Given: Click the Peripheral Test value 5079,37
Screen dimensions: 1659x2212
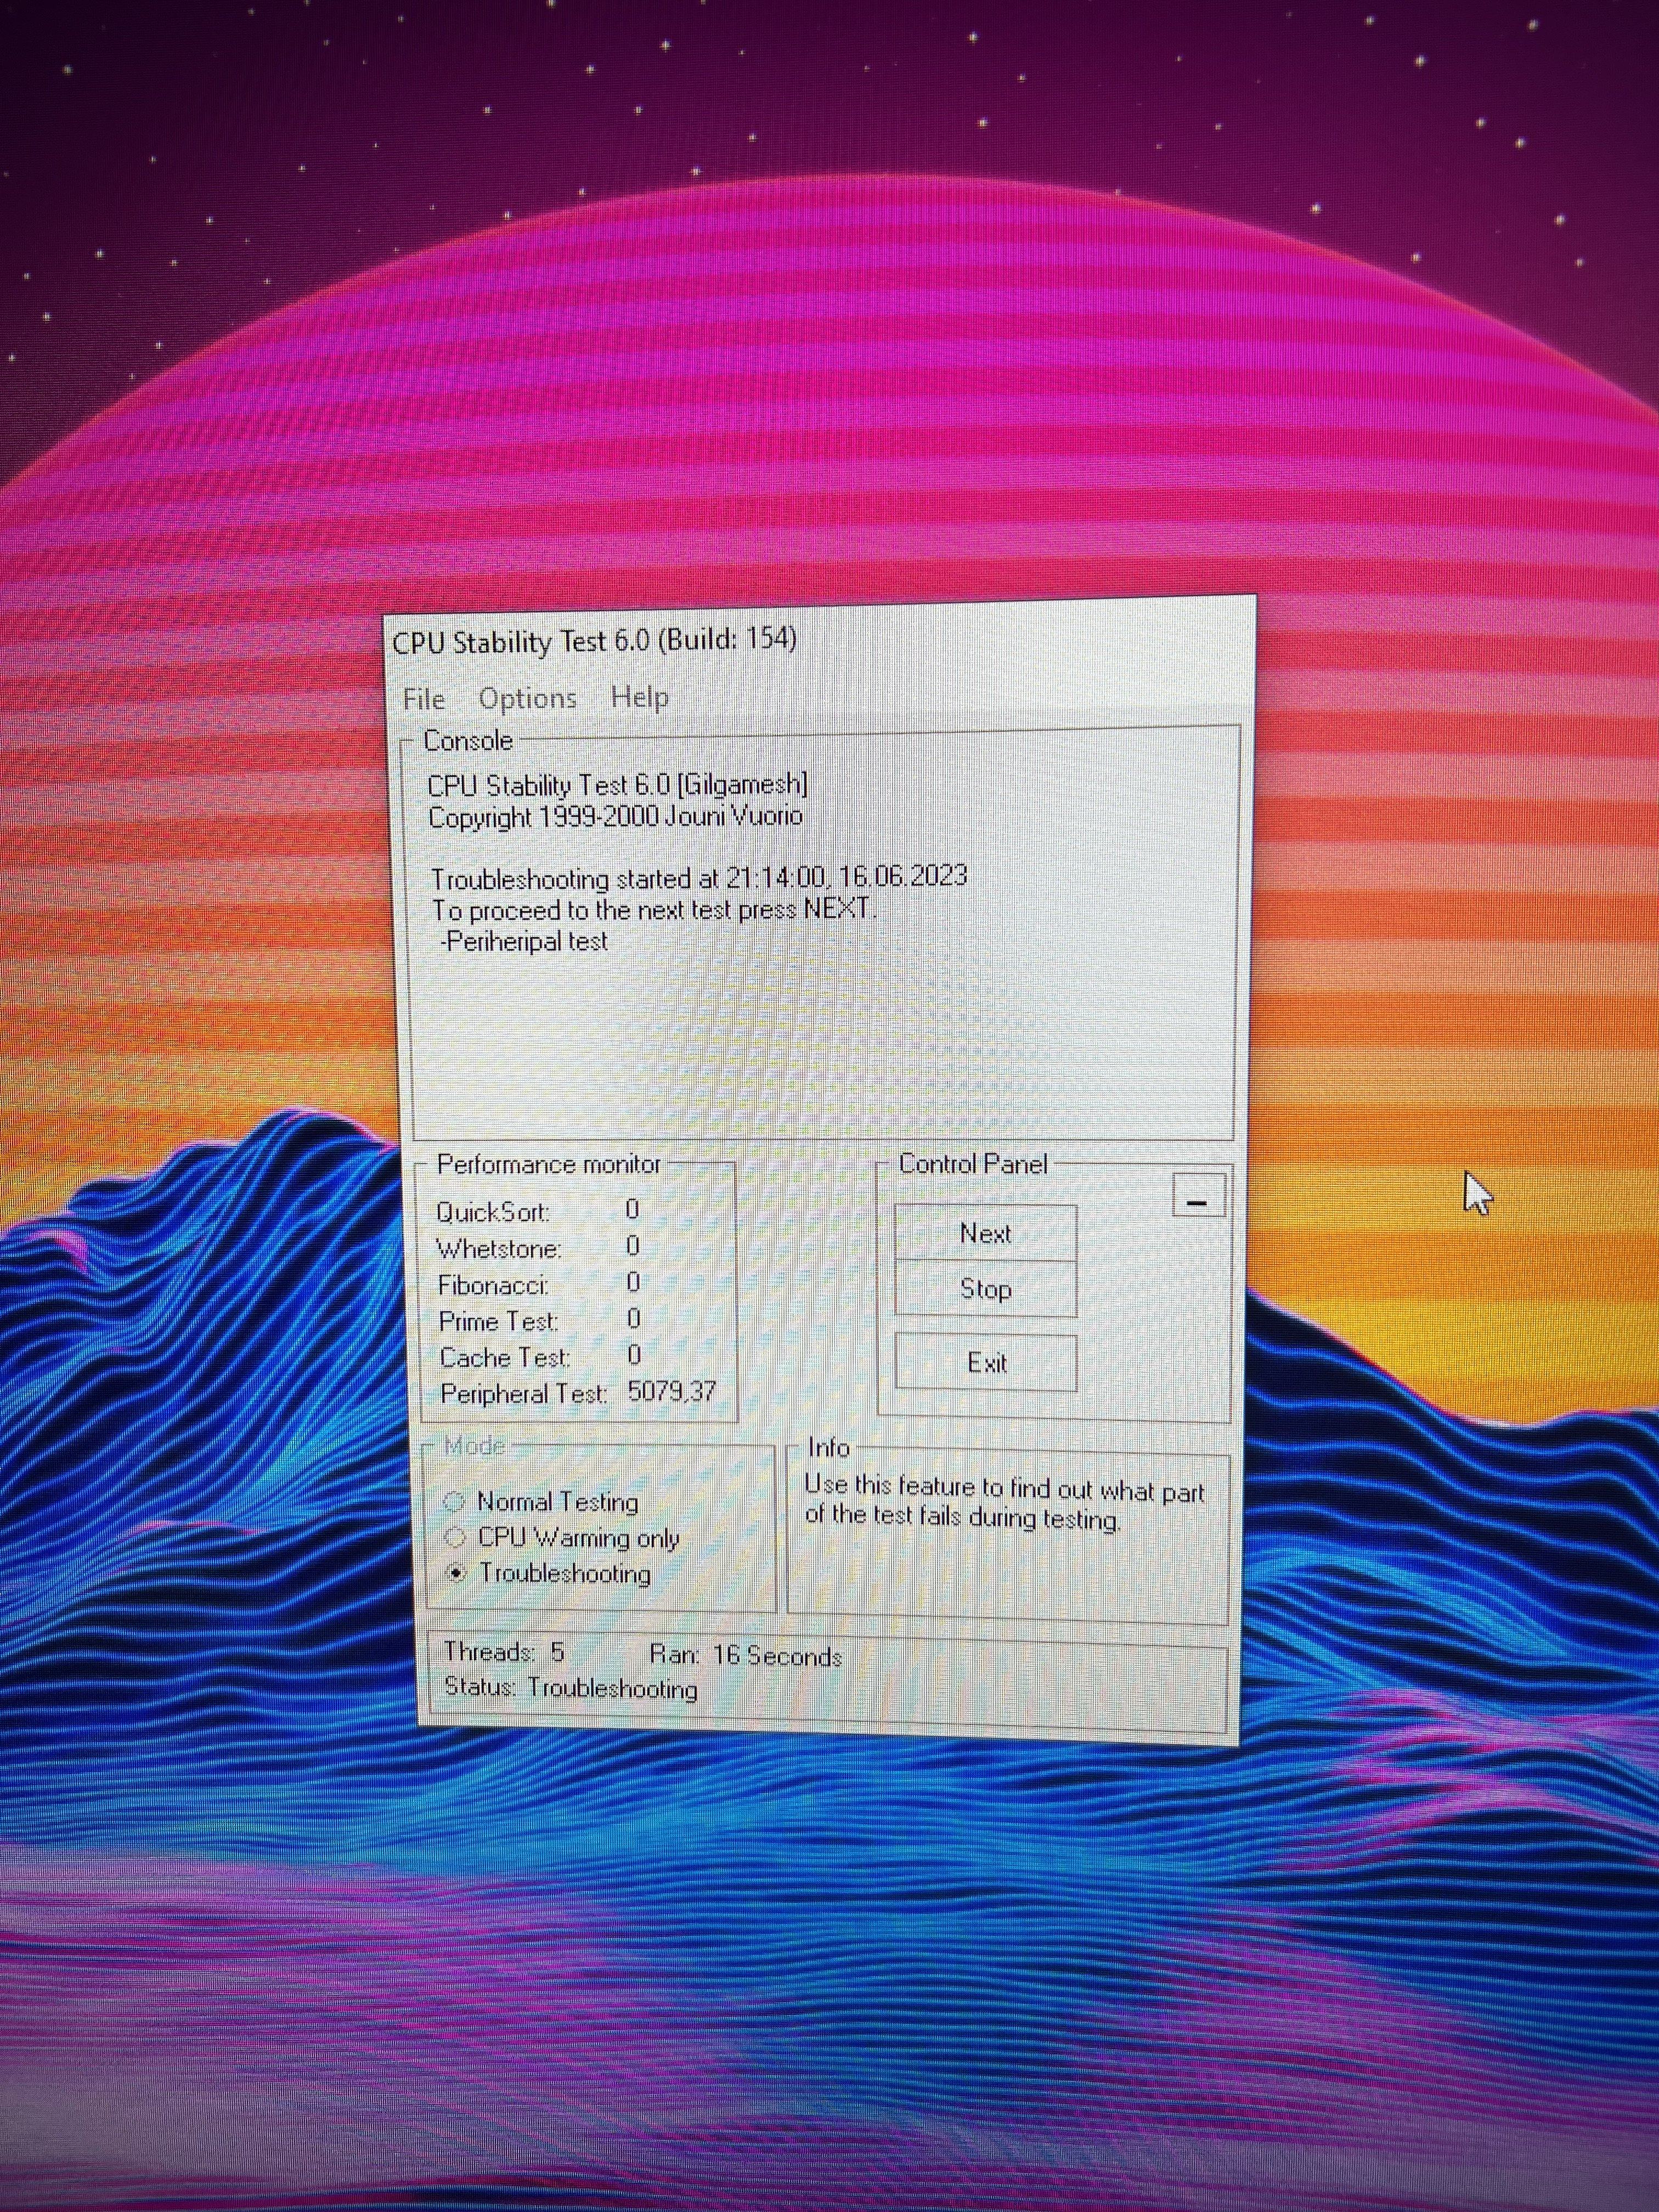Looking at the screenshot, I should point(671,1392).
